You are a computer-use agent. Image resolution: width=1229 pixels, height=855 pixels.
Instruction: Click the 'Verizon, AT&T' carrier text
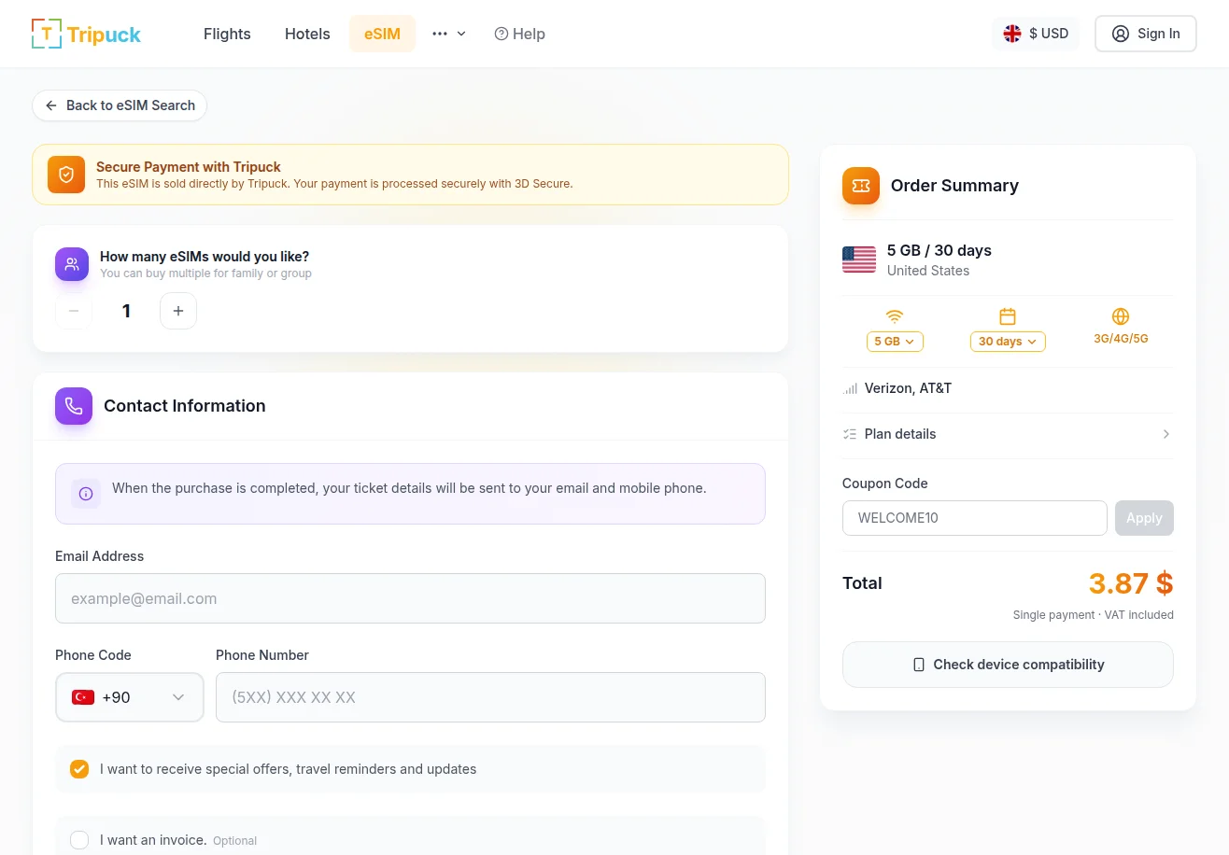click(x=908, y=388)
